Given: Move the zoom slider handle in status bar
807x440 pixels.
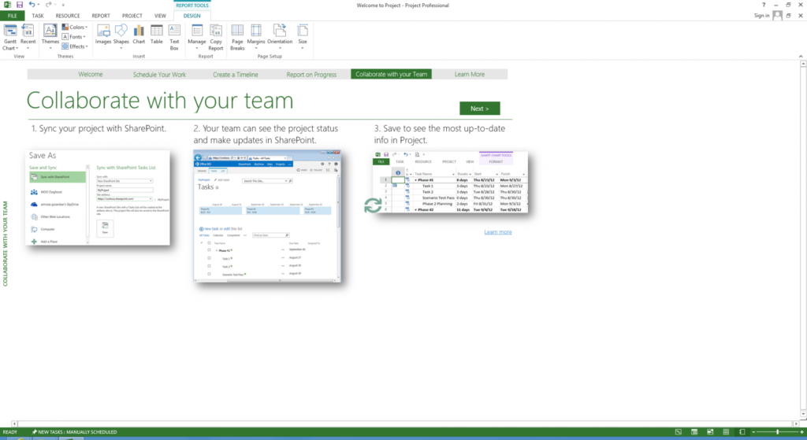Looking at the screenshot, I should click(x=778, y=432).
